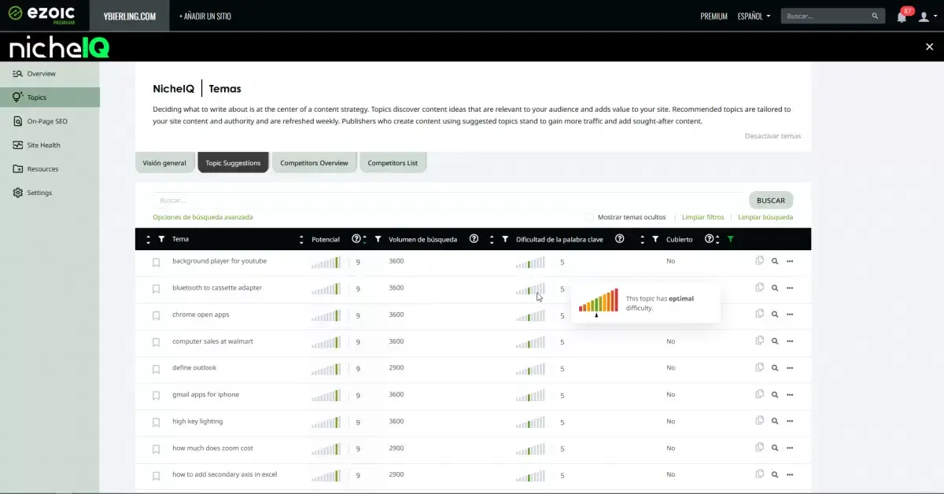Open 'Opciones de búsqueda avanzada' link

[x=203, y=217]
